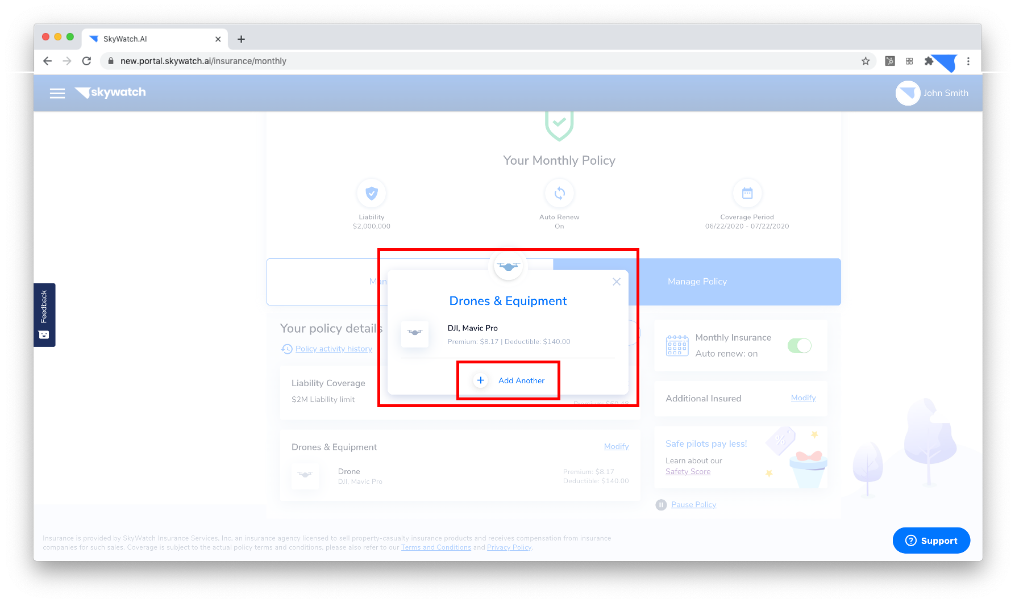Click the browser forward arrow
This screenshot has width=1015, height=603.
[x=67, y=61]
